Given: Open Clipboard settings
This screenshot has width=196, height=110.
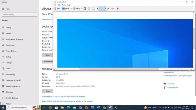Looking at the screenshot, I should point(9,92).
